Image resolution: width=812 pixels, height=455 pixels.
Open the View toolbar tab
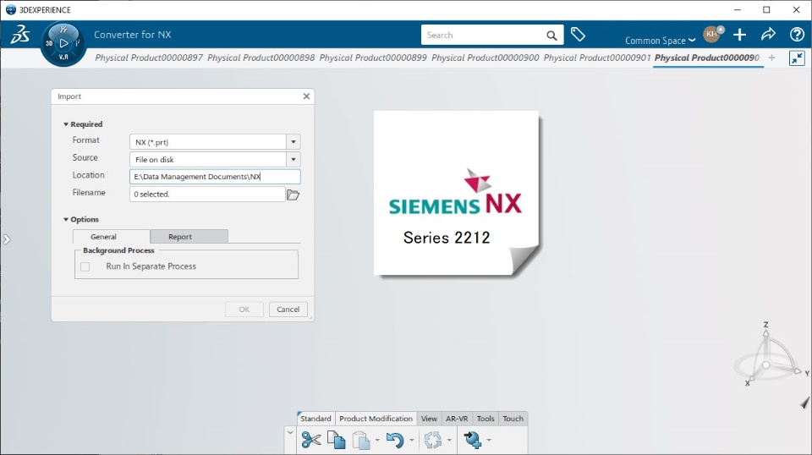pos(429,419)
